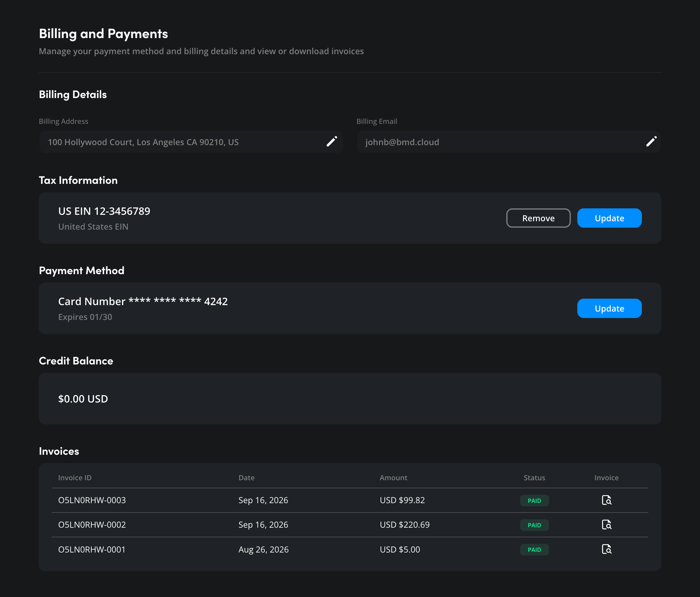Image resolution: width=700 pixels, height=597 pixels.
Task: Select PAID status badge for invoice 0001
Action: 534,550
